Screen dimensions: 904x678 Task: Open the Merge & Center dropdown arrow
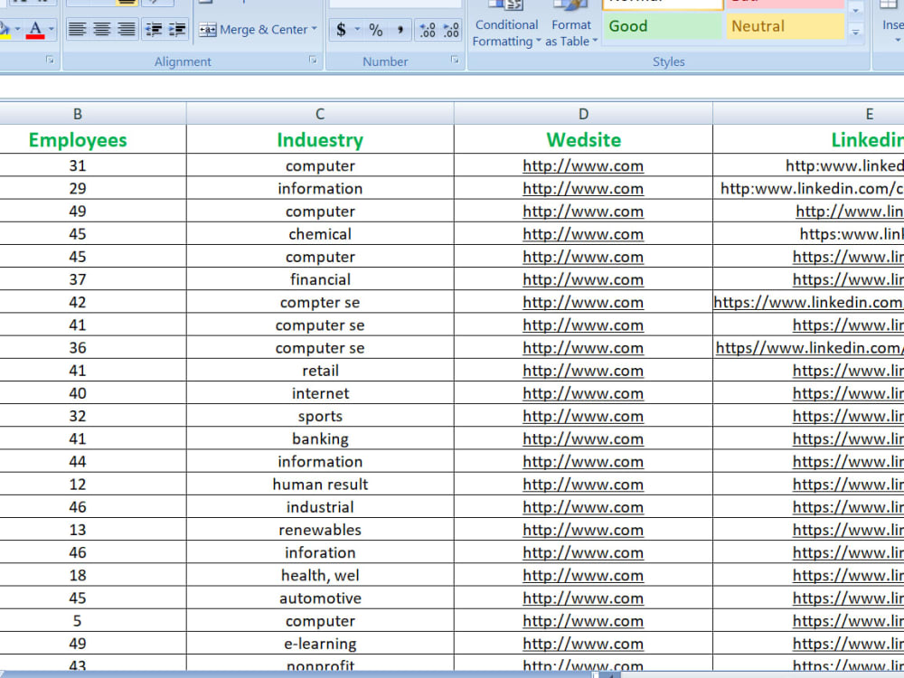(315, 29)
